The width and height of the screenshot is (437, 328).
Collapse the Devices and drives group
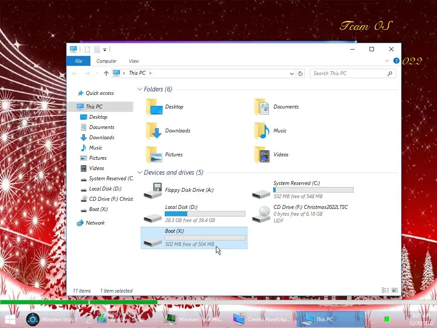tap(140, 173)
